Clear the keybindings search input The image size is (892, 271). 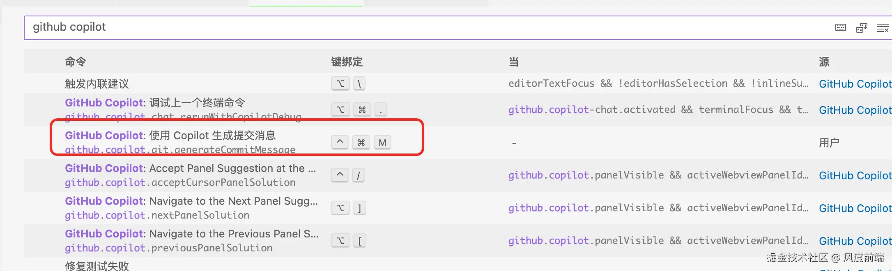point(883,28)
